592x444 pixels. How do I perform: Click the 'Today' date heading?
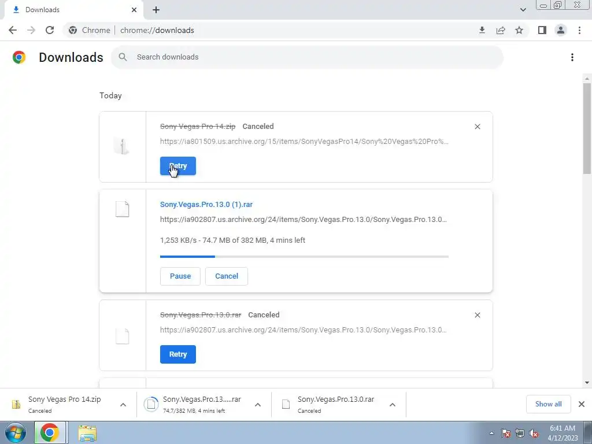pyautogui.click(x=110, y=95)
